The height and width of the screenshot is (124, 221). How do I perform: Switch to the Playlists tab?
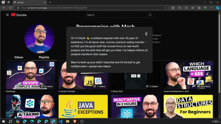click(44, 57)
